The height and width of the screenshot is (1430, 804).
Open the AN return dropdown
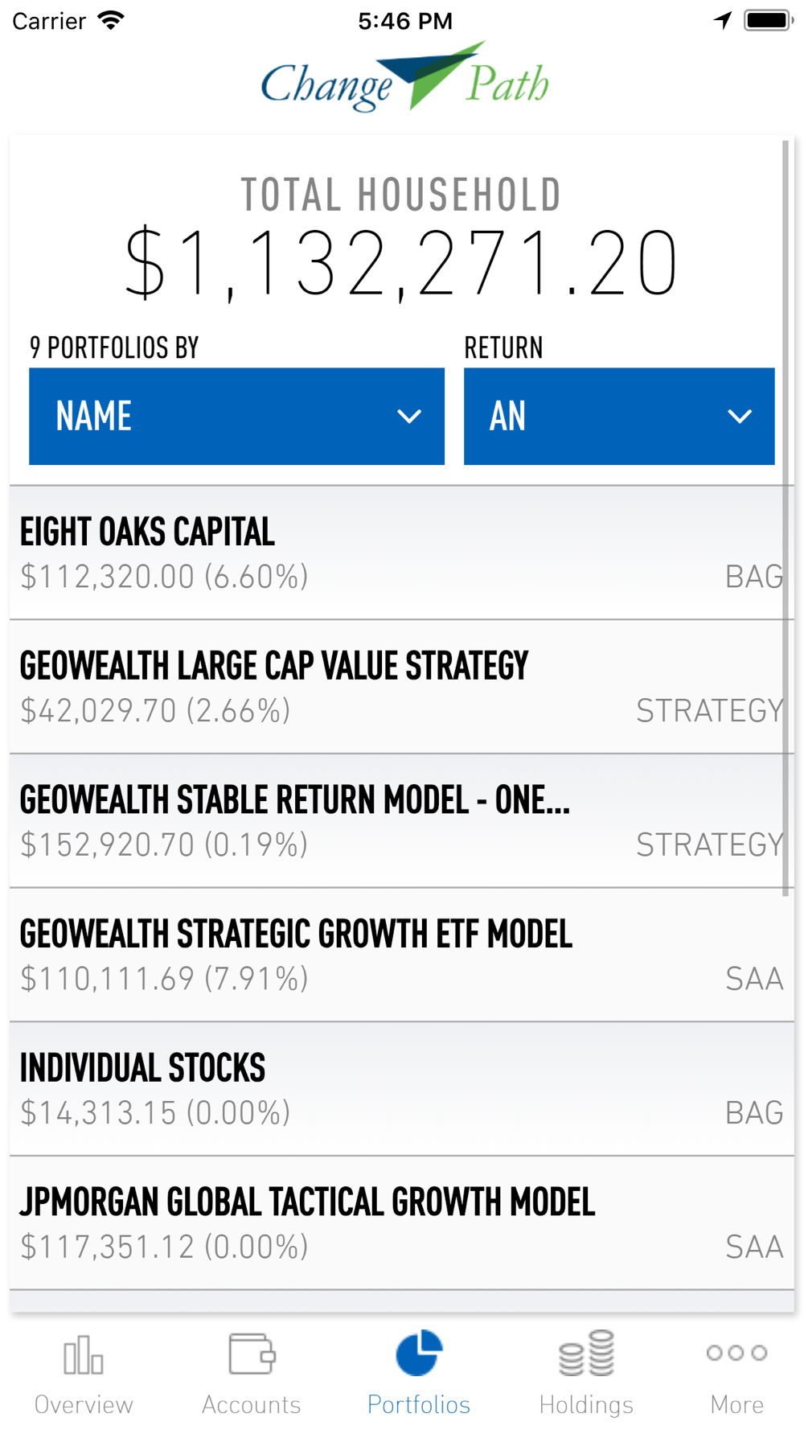coord(619,417)
